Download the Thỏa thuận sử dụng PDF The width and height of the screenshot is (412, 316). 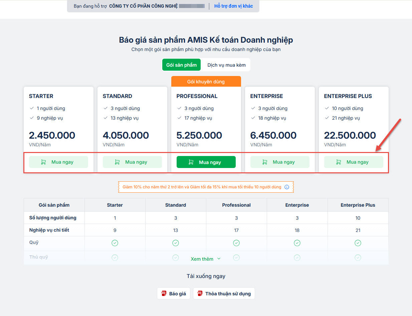(x=224, y=293)
